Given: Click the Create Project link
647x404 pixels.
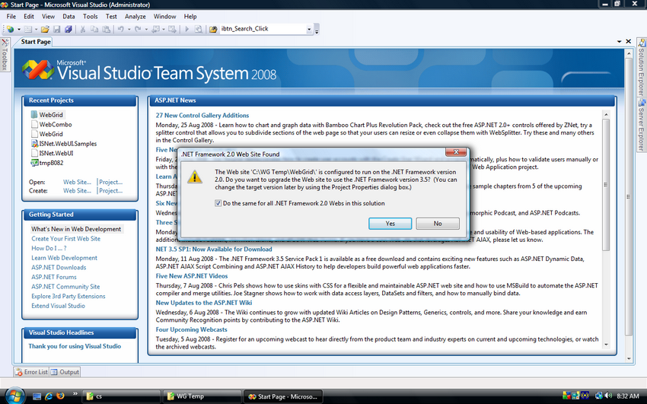Looking at the screenshot, I should [110, 190].
